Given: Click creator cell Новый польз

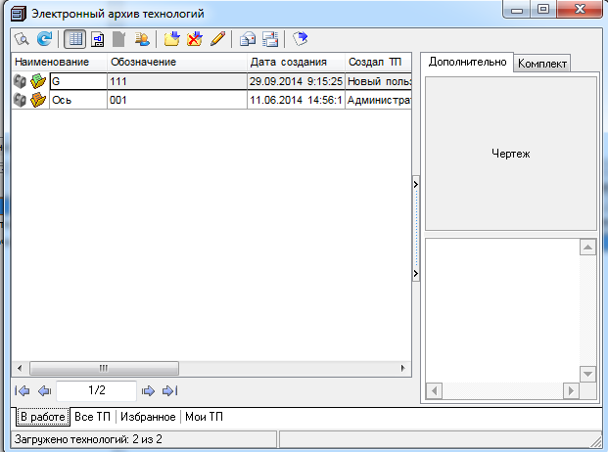Looking at the screenshot, I should pos(379,81).
